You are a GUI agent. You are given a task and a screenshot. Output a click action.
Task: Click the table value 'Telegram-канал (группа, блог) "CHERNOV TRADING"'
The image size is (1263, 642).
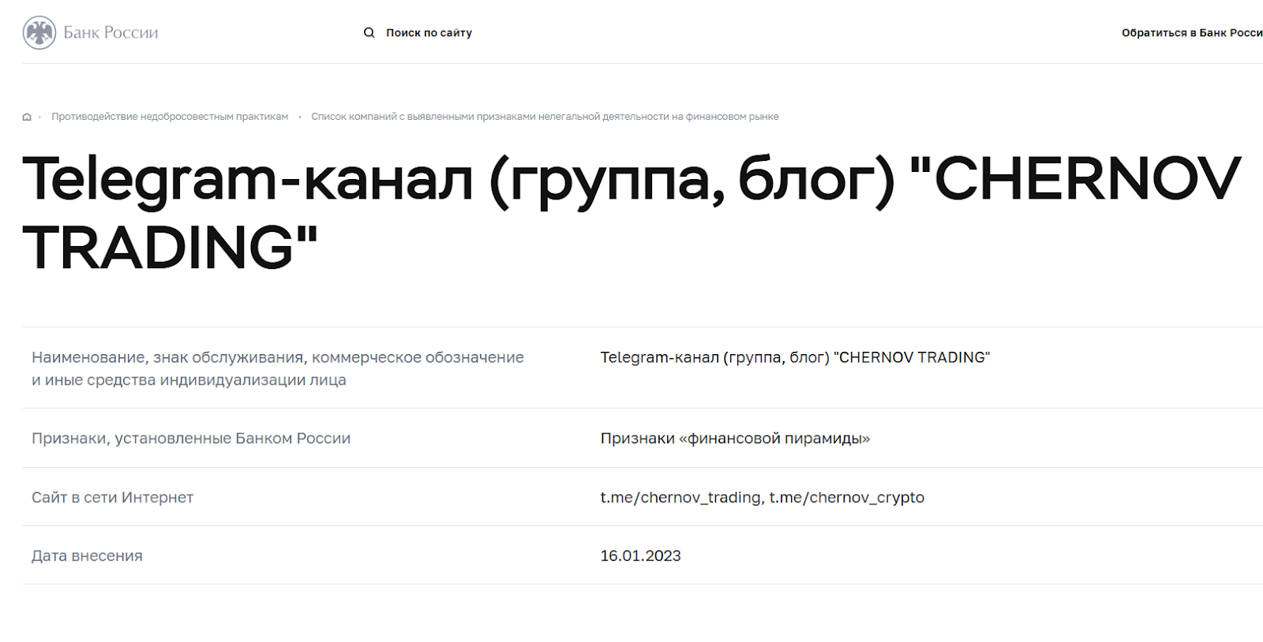point(795,357)
